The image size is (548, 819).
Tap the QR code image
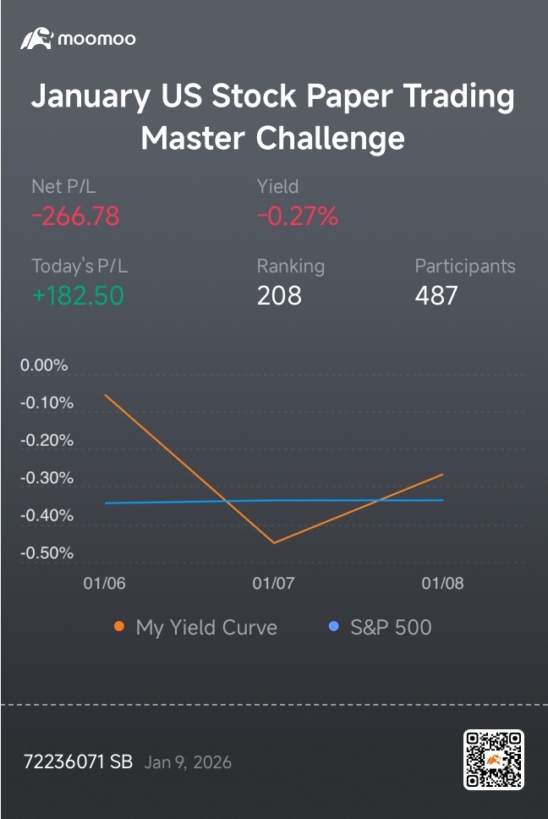(493, 760)
